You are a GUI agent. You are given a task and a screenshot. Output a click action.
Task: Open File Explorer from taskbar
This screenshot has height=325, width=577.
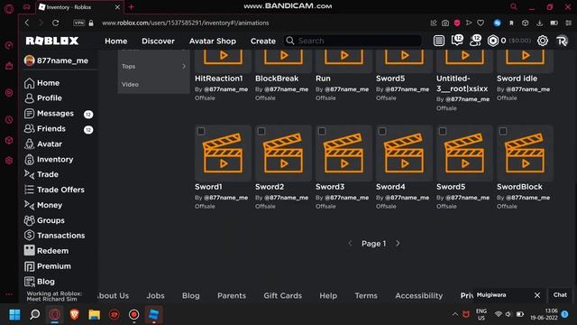click(94, 315)
